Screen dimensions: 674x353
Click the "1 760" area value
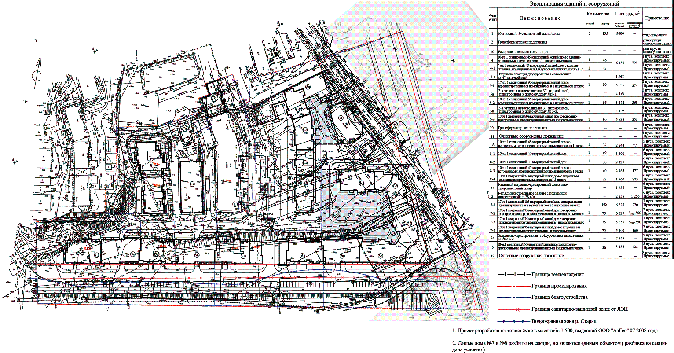click(x=619, y=179)
